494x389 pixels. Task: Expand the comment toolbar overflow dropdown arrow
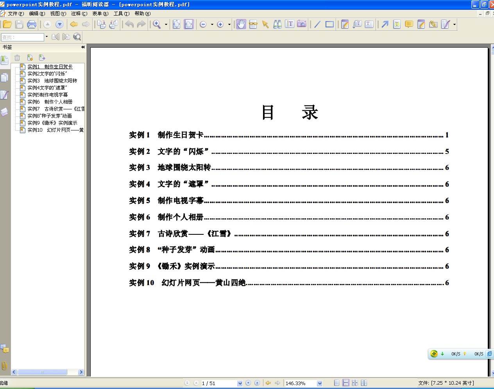click(x=455, y=24)
